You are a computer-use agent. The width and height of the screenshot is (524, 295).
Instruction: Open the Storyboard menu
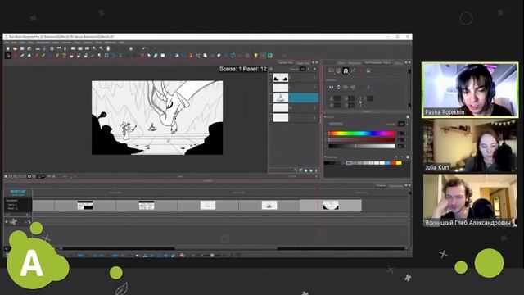(43, 43)
